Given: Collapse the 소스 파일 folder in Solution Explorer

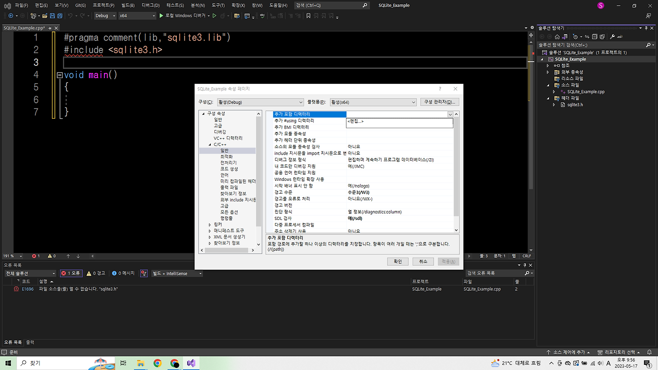Looking at the screenshot, I should pyautogui.click(x=548, y=85).
